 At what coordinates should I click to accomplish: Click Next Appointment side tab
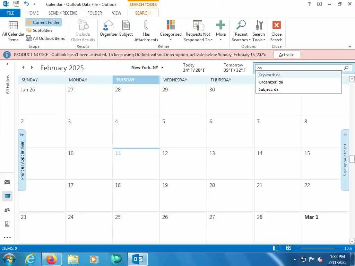click(x=345, y=160)
